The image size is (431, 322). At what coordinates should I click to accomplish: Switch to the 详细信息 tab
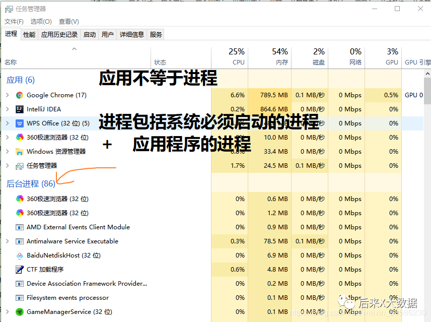point(131,35)
